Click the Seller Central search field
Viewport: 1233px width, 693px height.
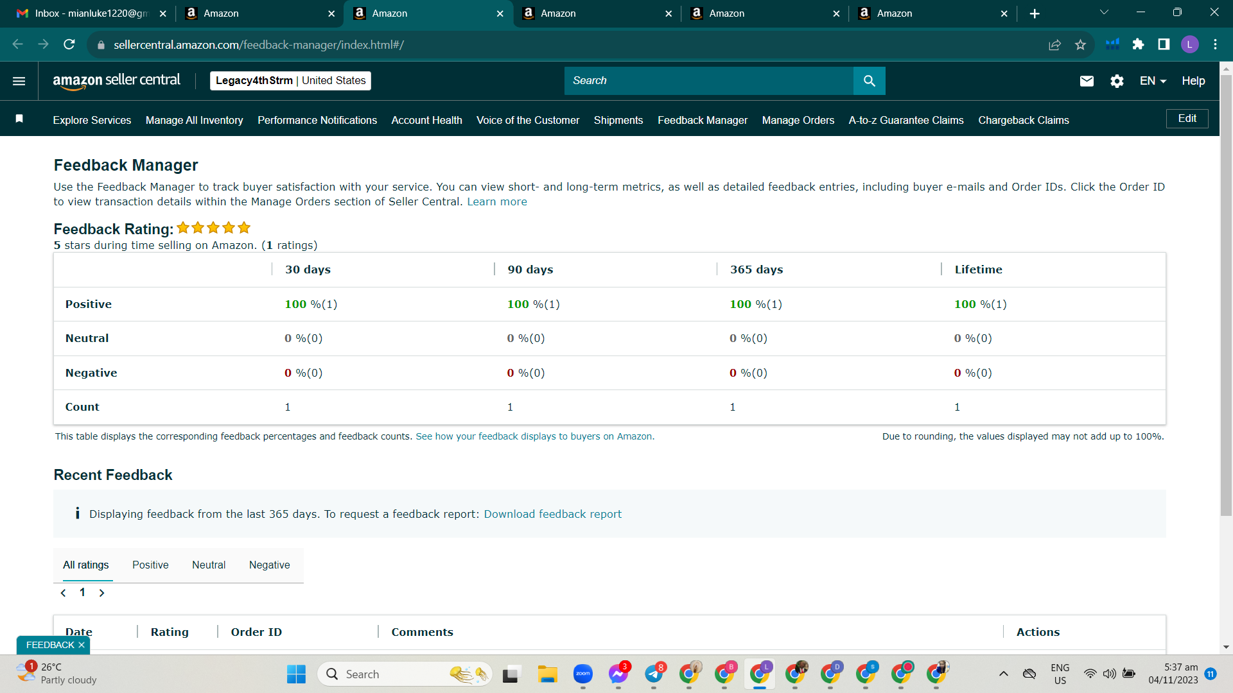[709, 81]
